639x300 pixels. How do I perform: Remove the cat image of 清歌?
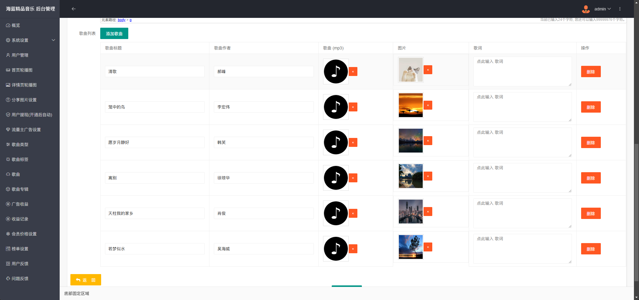click(428, 70)
